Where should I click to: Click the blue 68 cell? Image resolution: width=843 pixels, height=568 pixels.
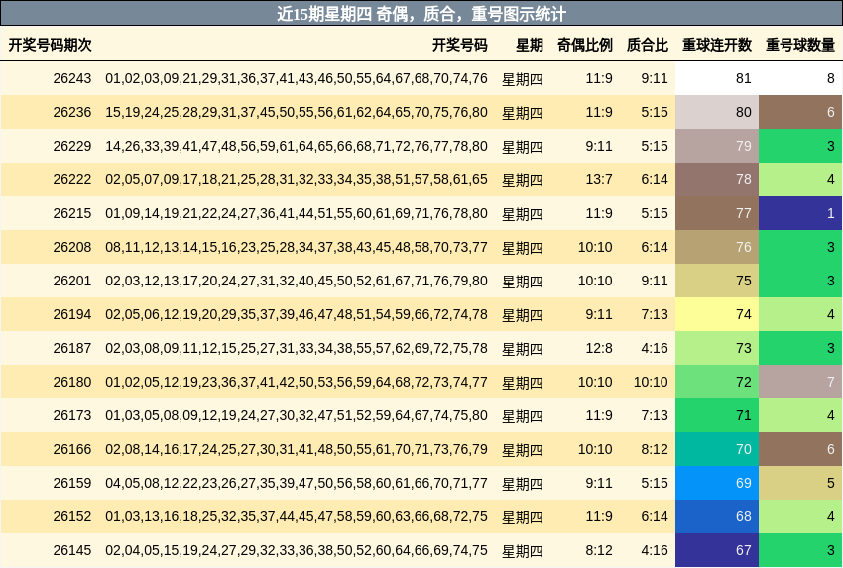[x=717, y=517]
